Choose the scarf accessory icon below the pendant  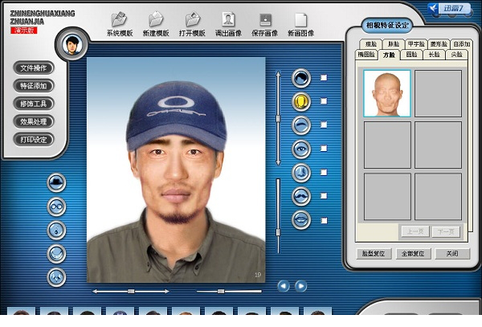tap(56, 254)
